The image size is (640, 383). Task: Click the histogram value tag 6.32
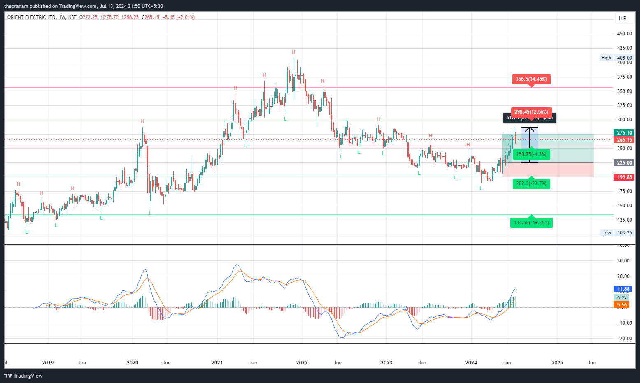coord(621,298)
